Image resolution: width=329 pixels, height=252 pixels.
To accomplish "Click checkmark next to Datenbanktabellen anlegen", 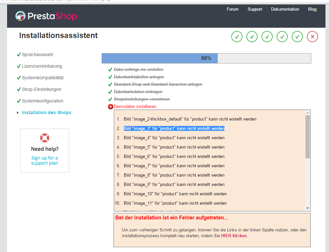I will click(x=110, y=77).
